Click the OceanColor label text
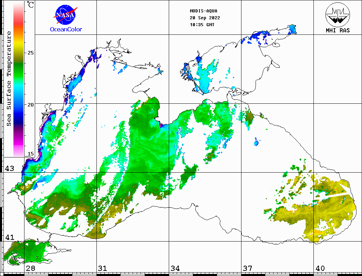Screen dimensions: 362x276 (x=66, y=29)
